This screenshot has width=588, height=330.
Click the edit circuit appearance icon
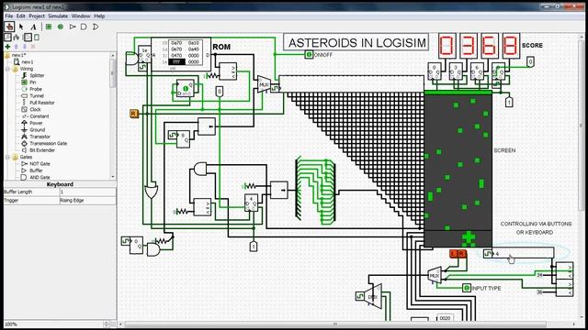coord(37,37)
